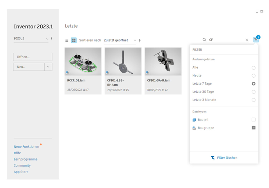Toggle the ascending sort arrow

click(140, 40)
